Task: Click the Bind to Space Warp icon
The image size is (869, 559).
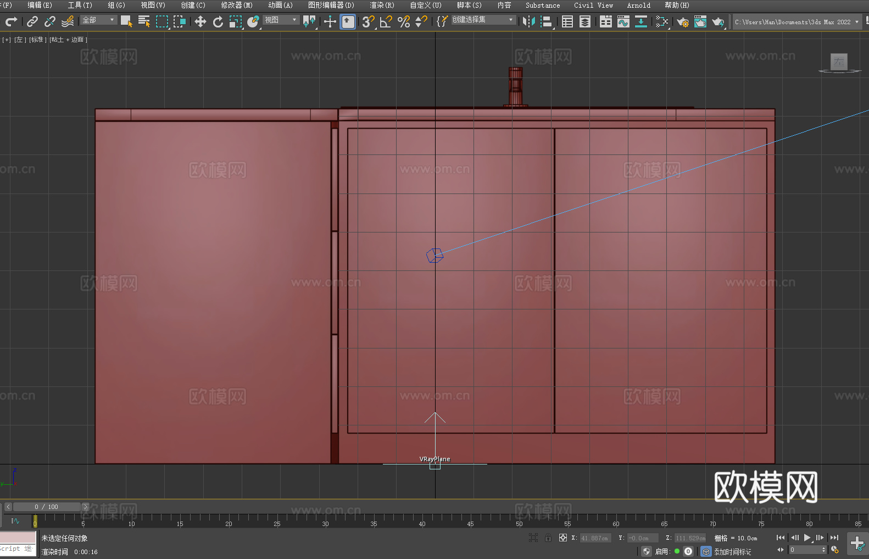Action: (x=68, y=21)
